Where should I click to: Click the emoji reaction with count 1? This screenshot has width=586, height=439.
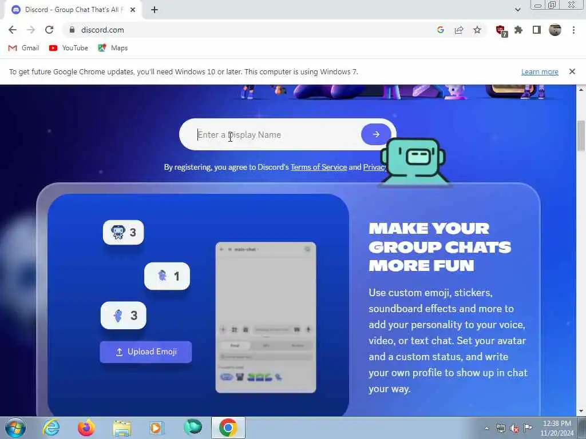tap(167, 276)
